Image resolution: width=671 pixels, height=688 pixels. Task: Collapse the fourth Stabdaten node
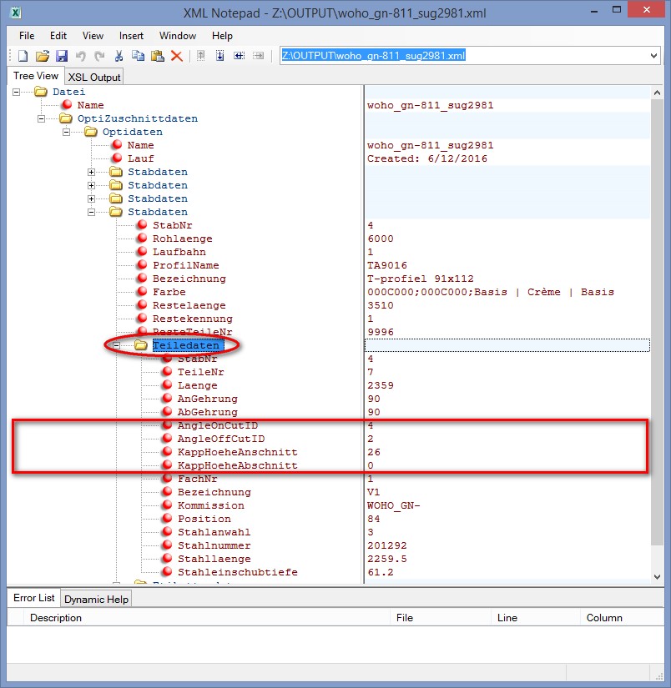(91, 212)
